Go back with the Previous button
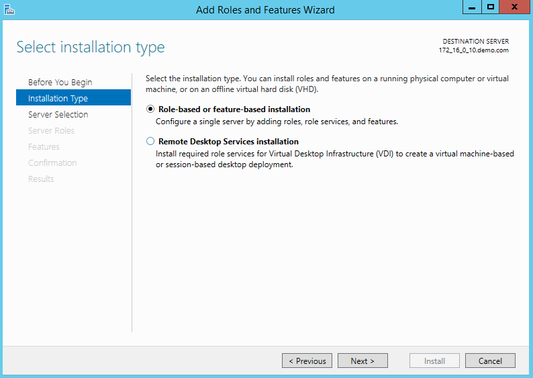The height and width of the screenshot is (378, 533). pos(307,361)
